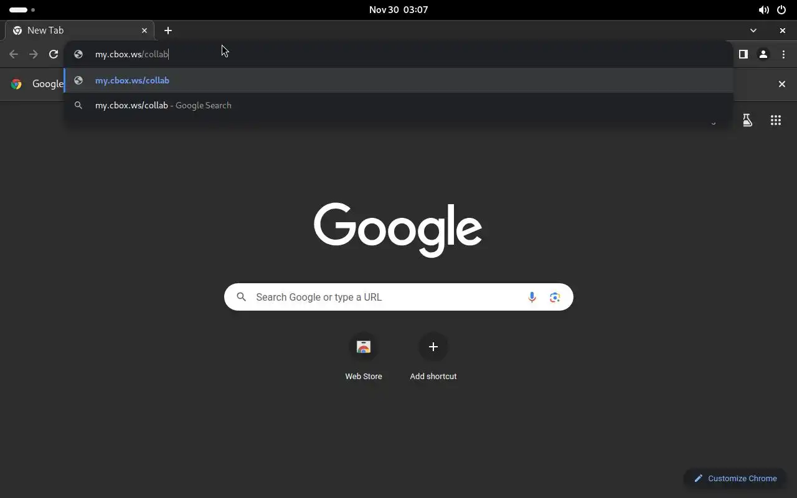The image size is (797, 498).
Task: Choose my.cbox.ws/collab Google Search suggestion
Action: coord(398,105)
